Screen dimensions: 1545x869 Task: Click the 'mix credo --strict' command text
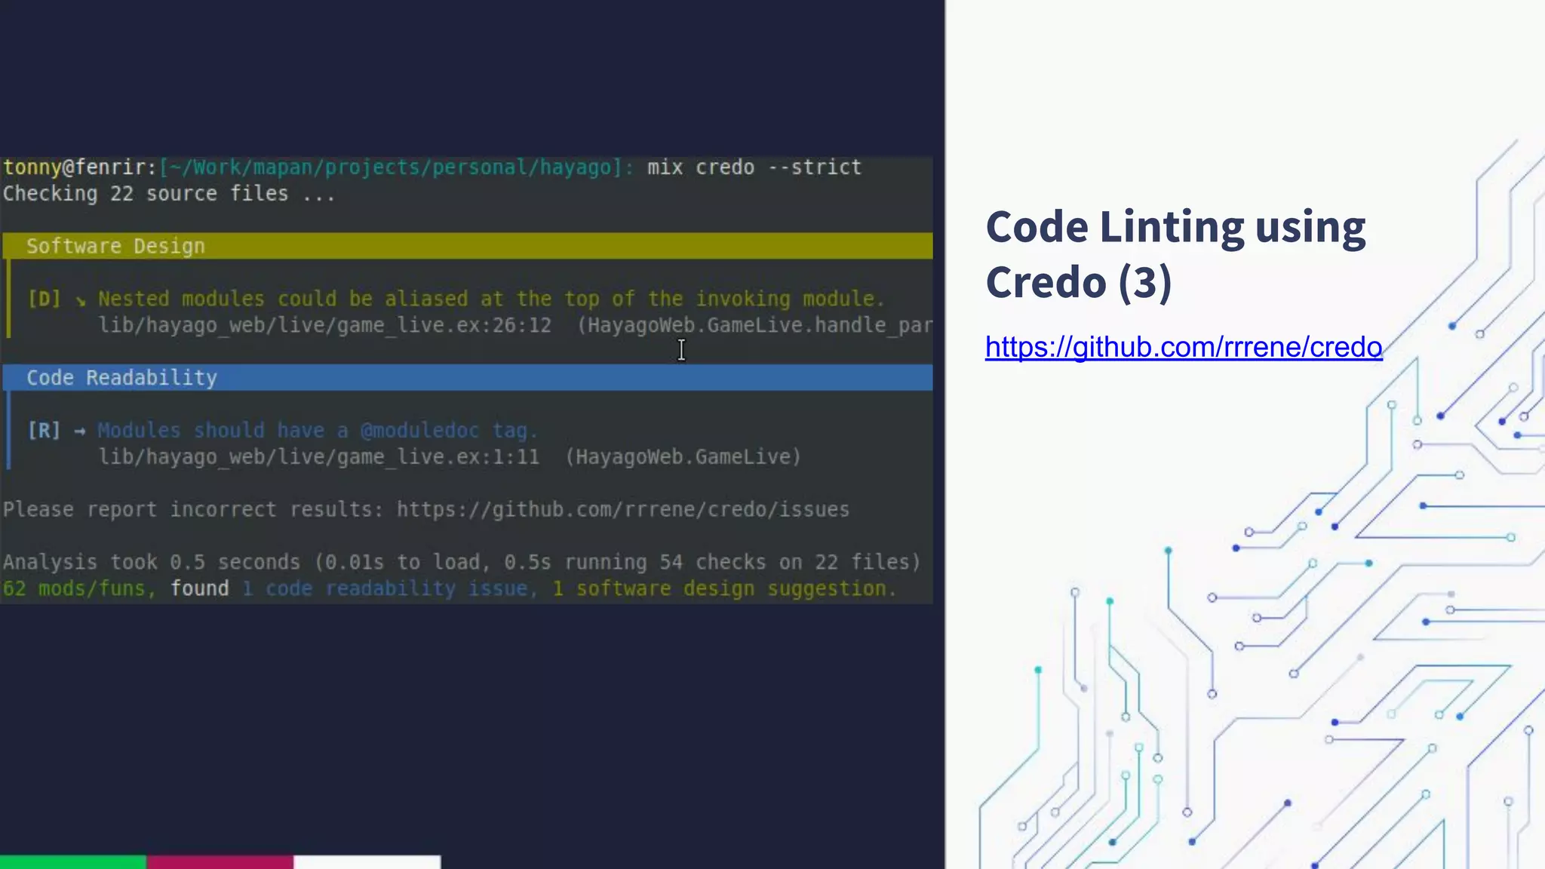[x=754, y=167]
